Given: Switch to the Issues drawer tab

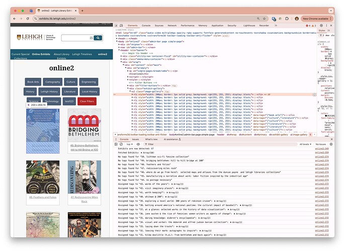Looking at the screenshot, I should point(135,140).
